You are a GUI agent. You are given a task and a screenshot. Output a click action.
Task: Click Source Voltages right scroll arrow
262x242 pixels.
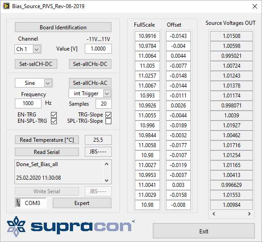click(x=249, y=214)
